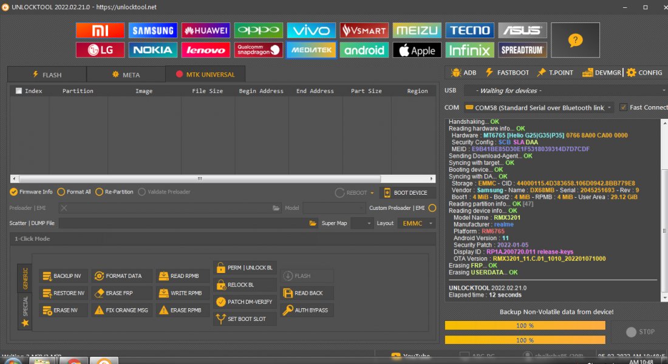Select the Meizu brand icon
The height and width of the screenshot is (364, 668).
coord(417,30)
